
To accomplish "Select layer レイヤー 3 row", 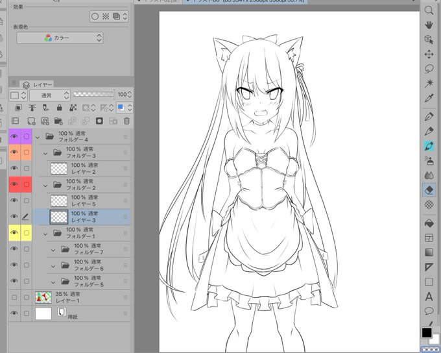I will (x=81, y=217).
